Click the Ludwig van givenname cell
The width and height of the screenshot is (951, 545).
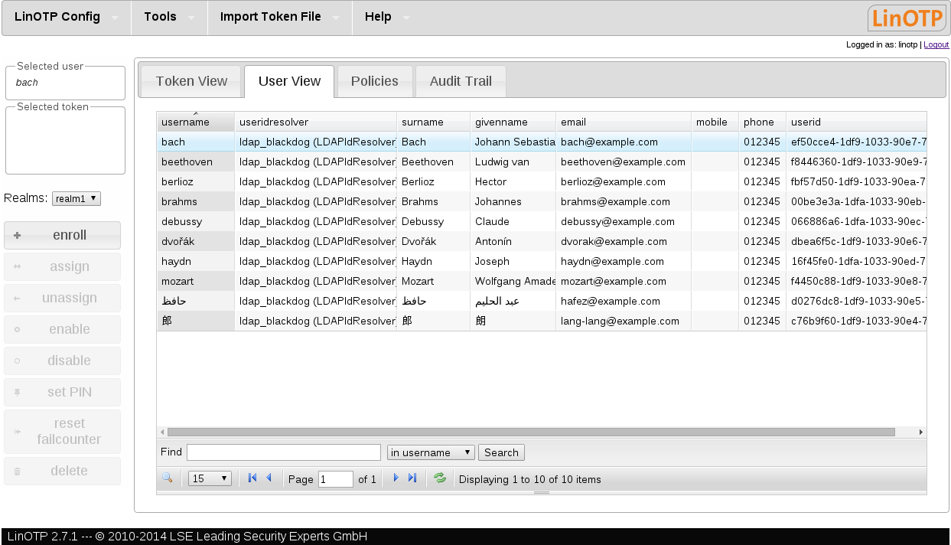click(513, 162)
